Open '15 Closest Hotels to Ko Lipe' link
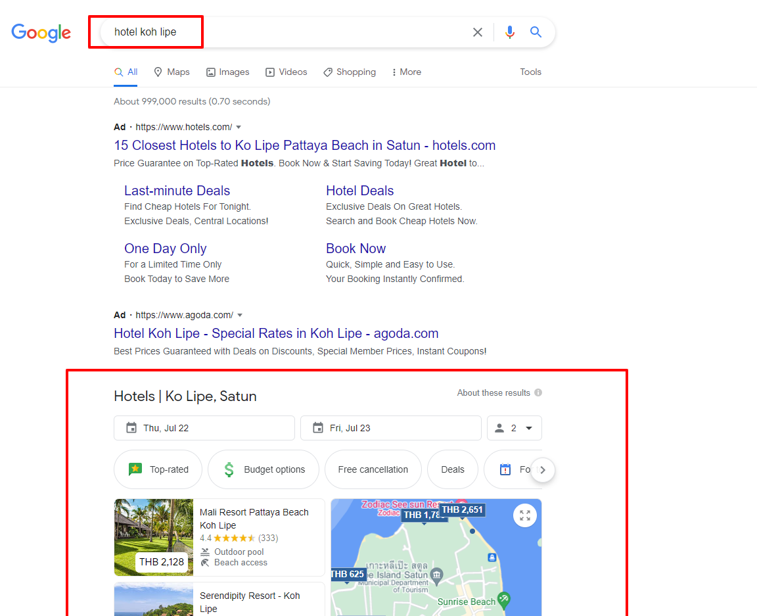This screenshot has height=616, width=757. pos(305,145)
